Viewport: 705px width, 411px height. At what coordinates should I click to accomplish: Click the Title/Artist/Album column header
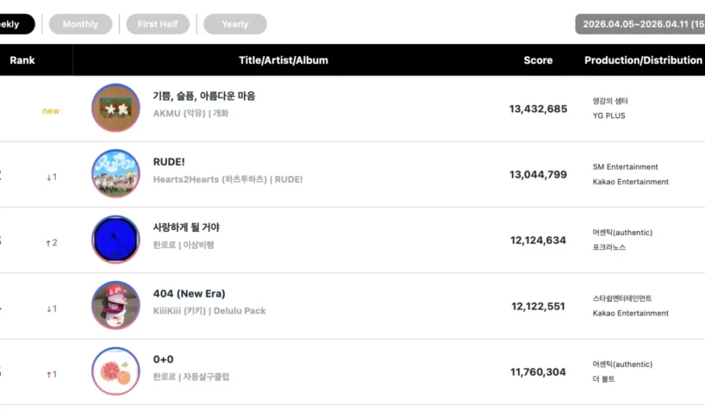[283, 60]
